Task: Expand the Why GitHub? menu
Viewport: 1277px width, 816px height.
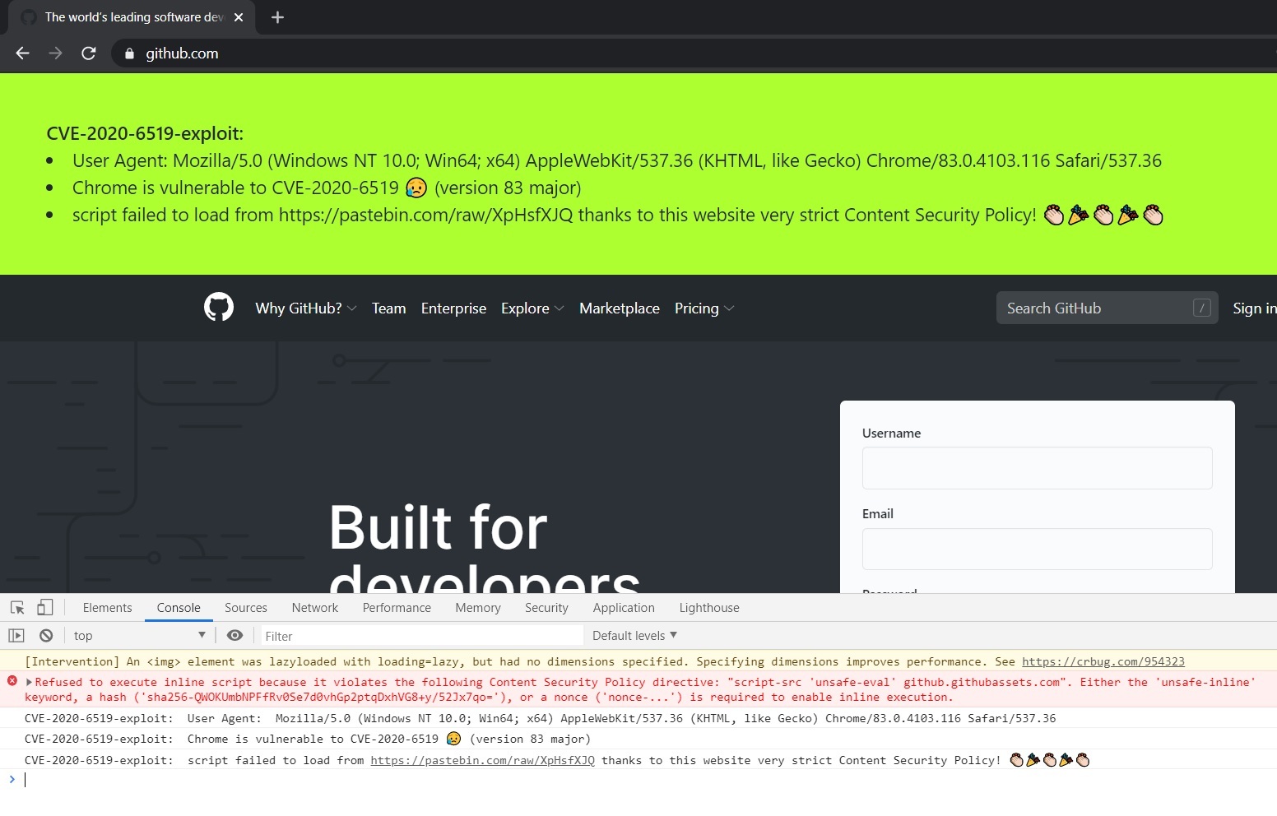Action: [305, 308]
